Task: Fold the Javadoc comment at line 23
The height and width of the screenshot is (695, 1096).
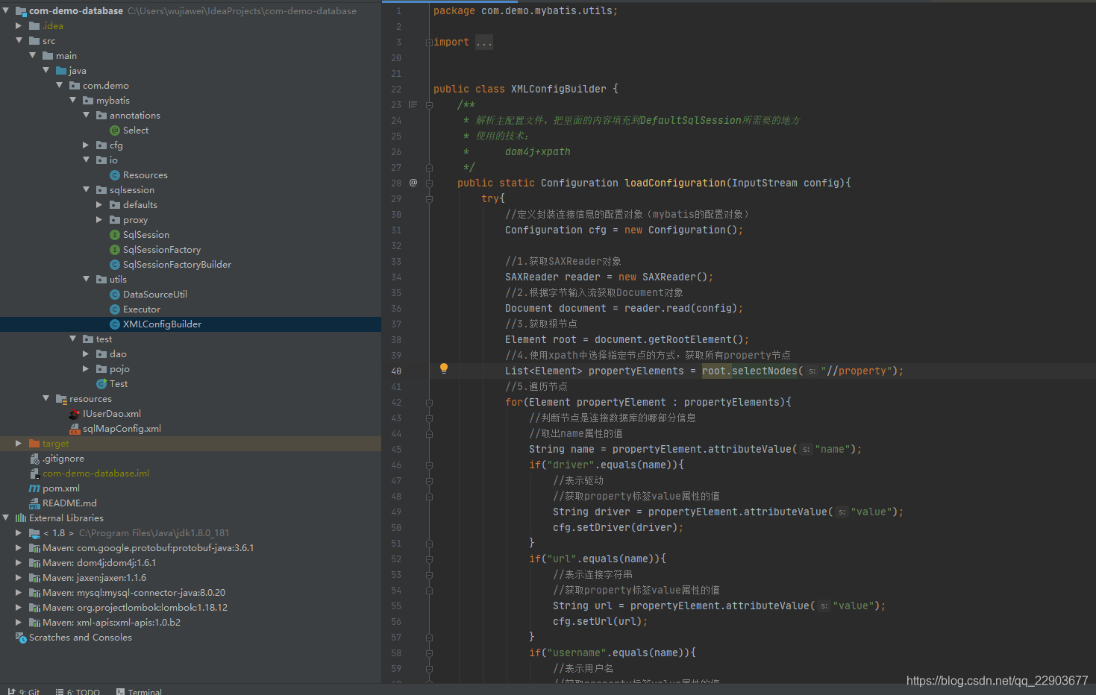Action: pyautogui.click(x=429, y=105)
